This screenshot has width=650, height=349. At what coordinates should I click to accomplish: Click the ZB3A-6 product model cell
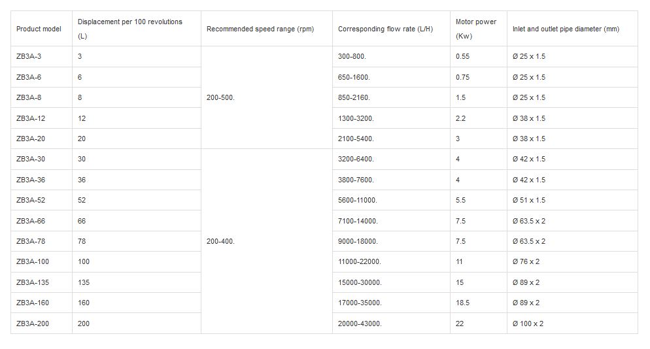click(x=29, y=77)
